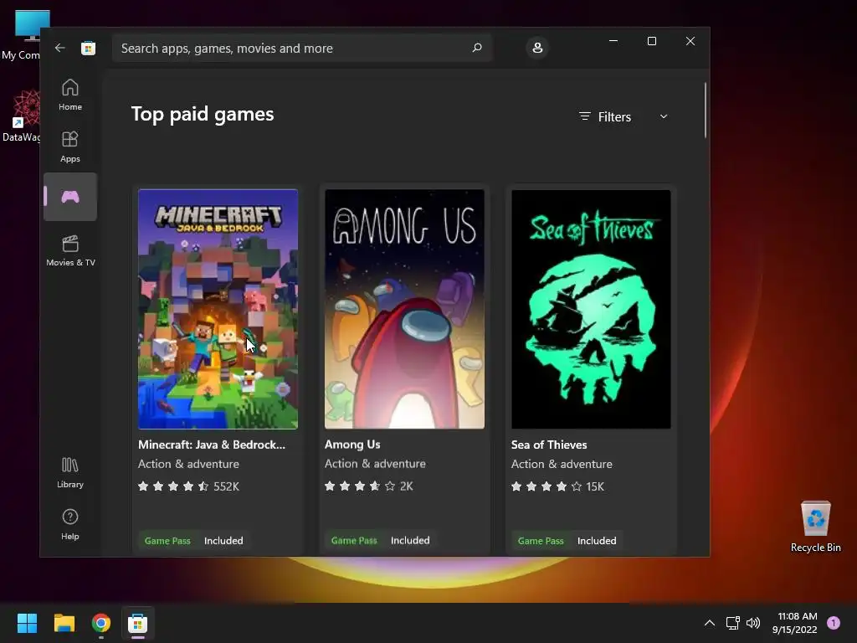Open the Windows Start menu

tap(27, 623)
